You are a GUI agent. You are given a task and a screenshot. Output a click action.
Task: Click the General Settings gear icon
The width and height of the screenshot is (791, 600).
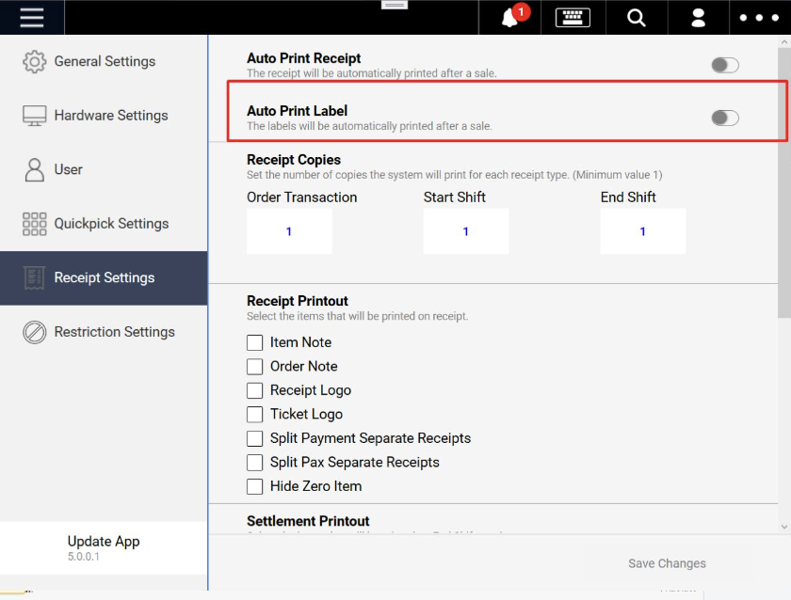35,61
